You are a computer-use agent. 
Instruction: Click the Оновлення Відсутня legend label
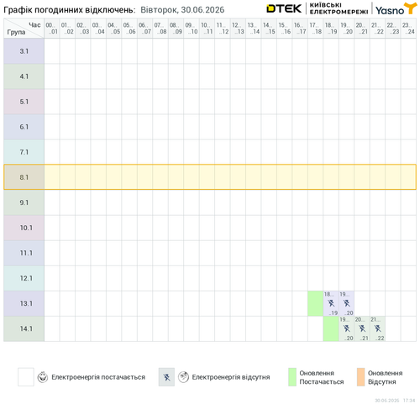click(x=386, y=377)
